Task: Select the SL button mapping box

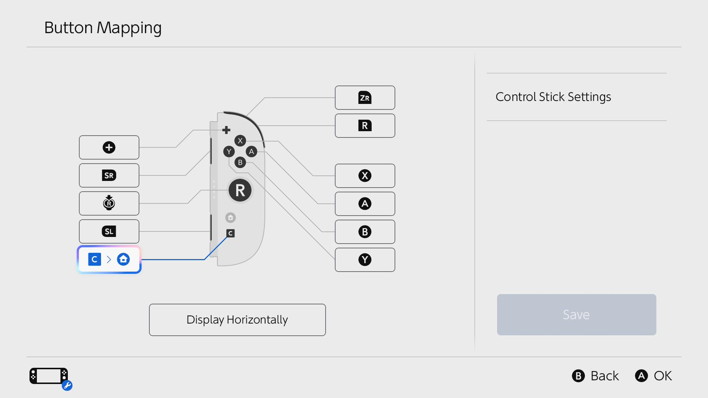Action: pos(109,231)
